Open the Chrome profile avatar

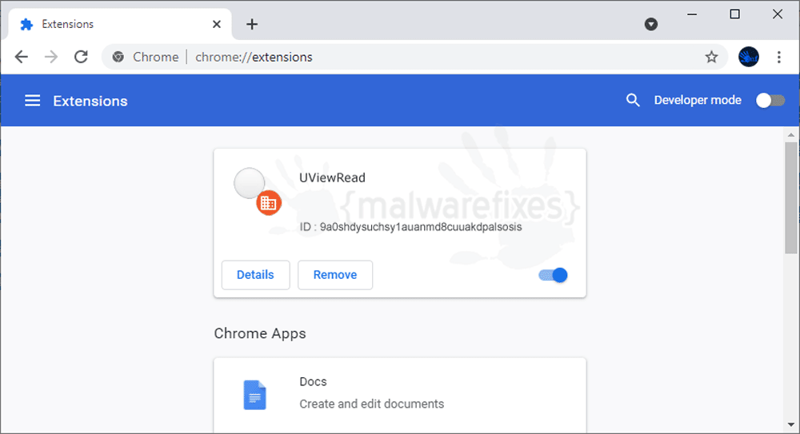(x=749, y=57)
